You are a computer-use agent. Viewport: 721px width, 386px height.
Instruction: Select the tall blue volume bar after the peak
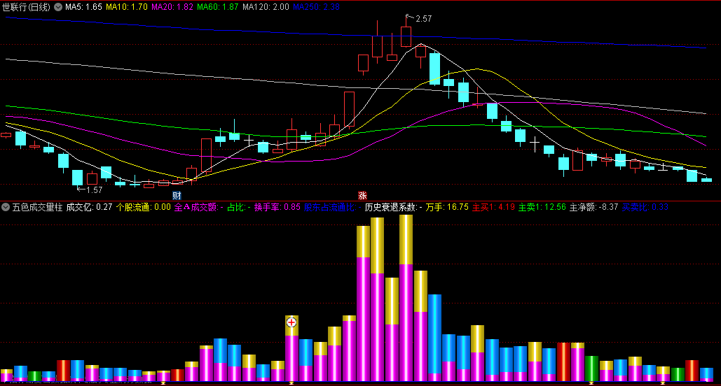(434, 338)
